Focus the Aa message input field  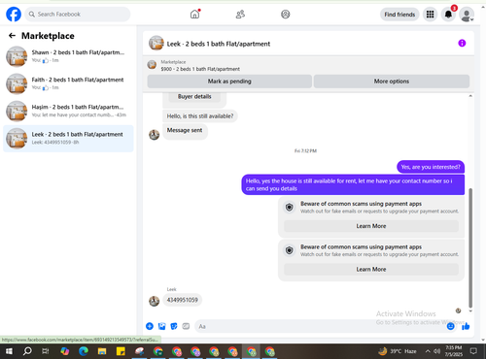click(x=321, y=326)
